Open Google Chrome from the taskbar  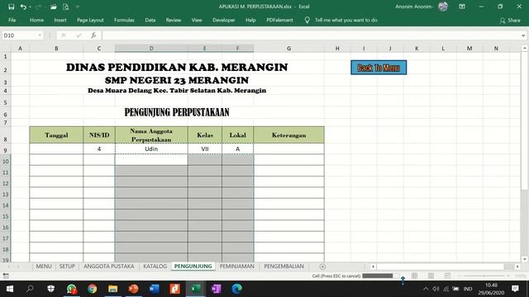(92, 289)
